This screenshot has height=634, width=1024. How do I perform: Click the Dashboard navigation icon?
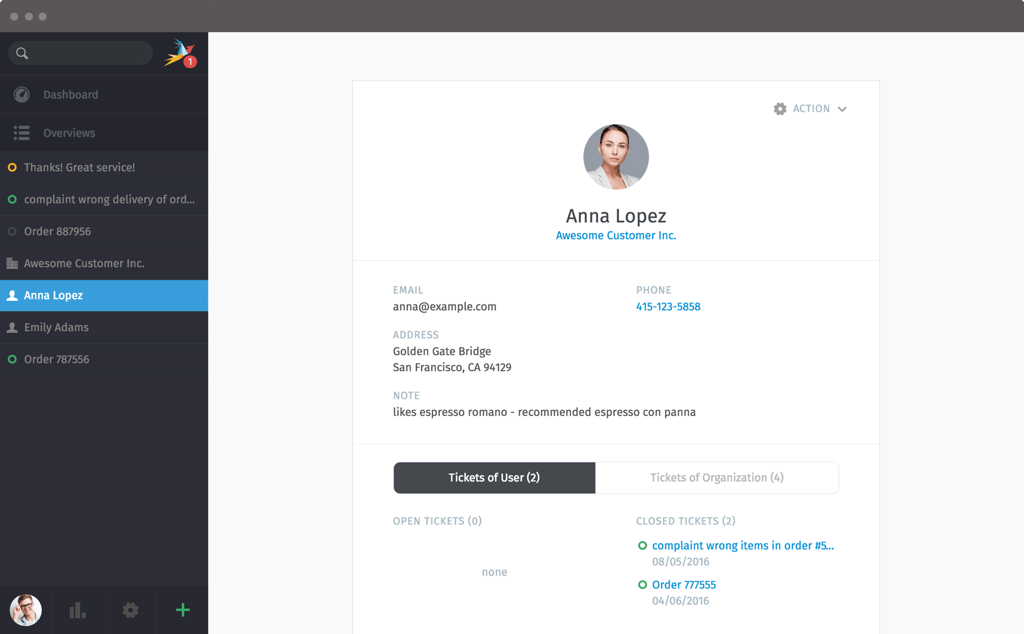click(x=22, y=94)
